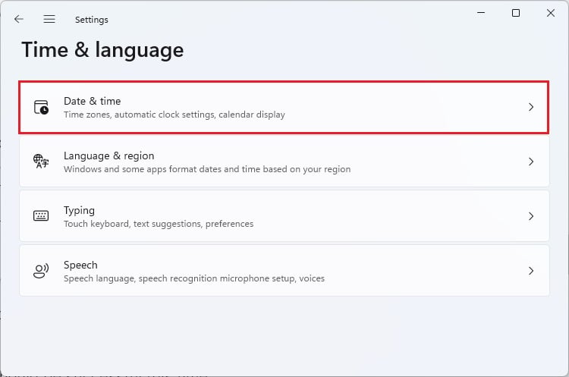
Task: Expand Speech chevron arrow
Action: pos(531,271)
